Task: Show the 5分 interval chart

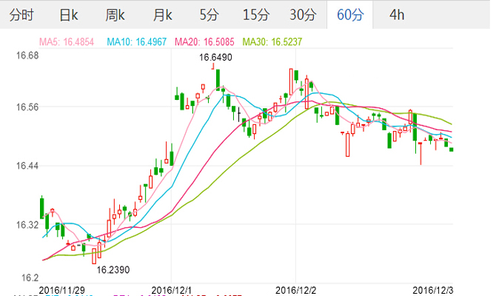Action: point(209,15)
